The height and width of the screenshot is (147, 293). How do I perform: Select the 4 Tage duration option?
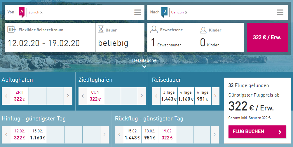186,96
